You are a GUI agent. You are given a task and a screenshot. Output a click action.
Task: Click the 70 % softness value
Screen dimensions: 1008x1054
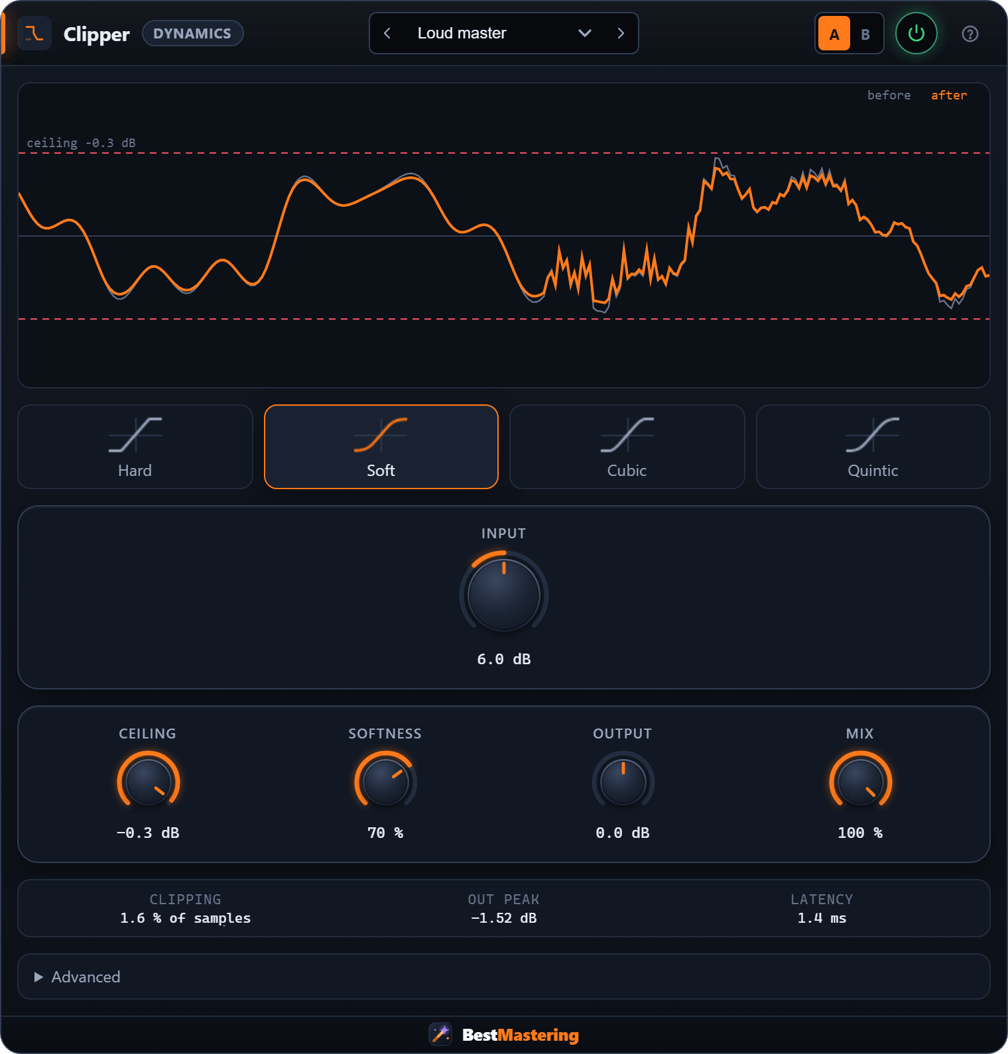coord(385,833)
